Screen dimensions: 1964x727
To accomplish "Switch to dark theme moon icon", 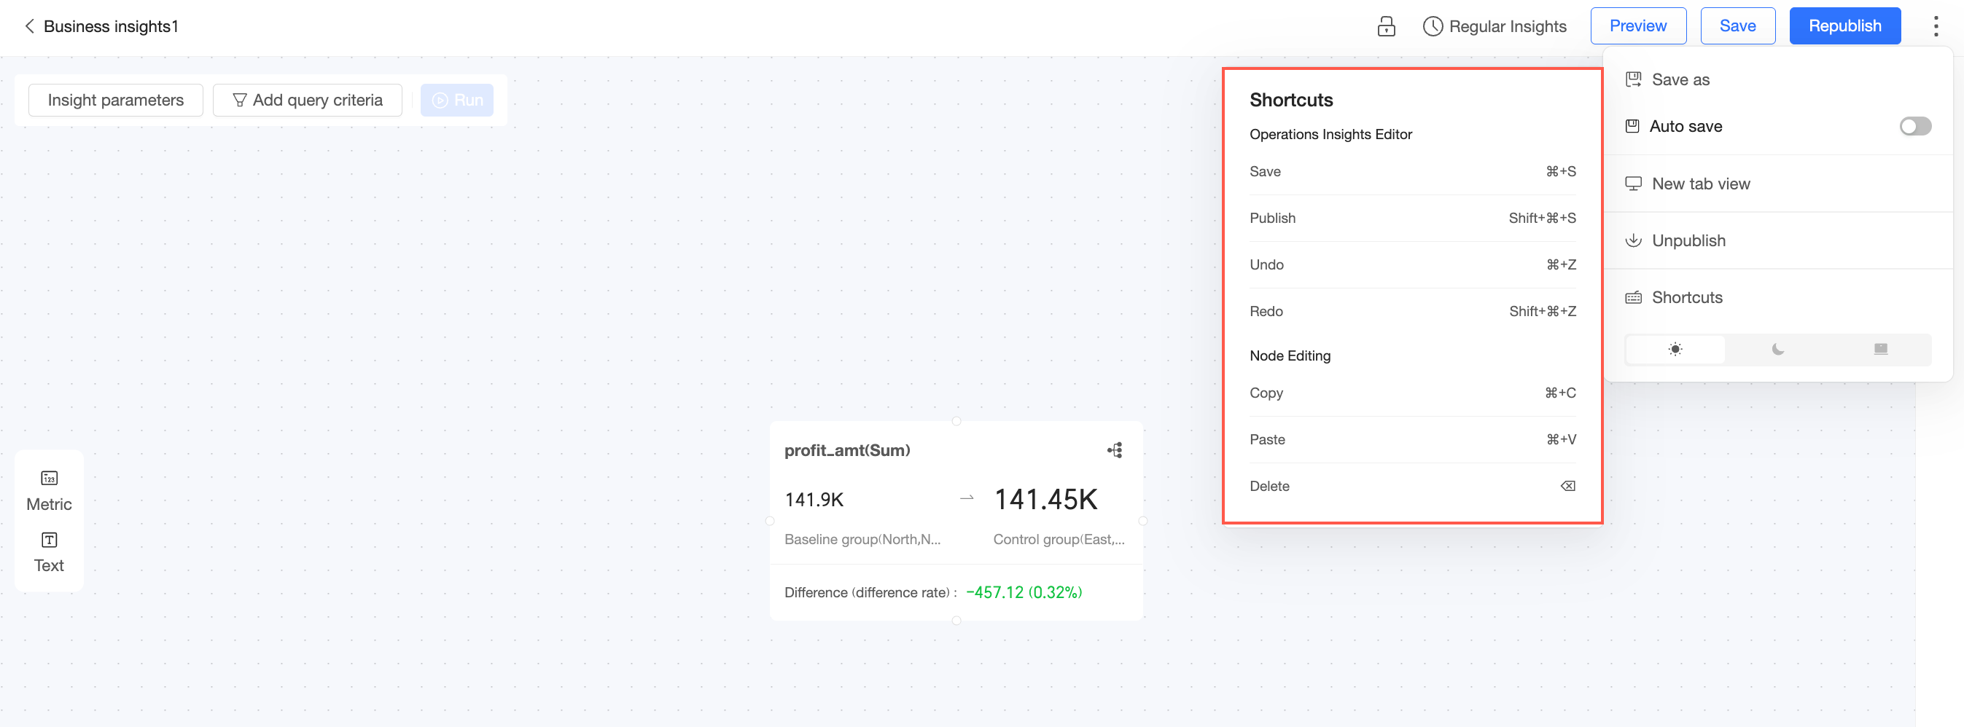I will pyautogui.click(x=1777, y=350).
